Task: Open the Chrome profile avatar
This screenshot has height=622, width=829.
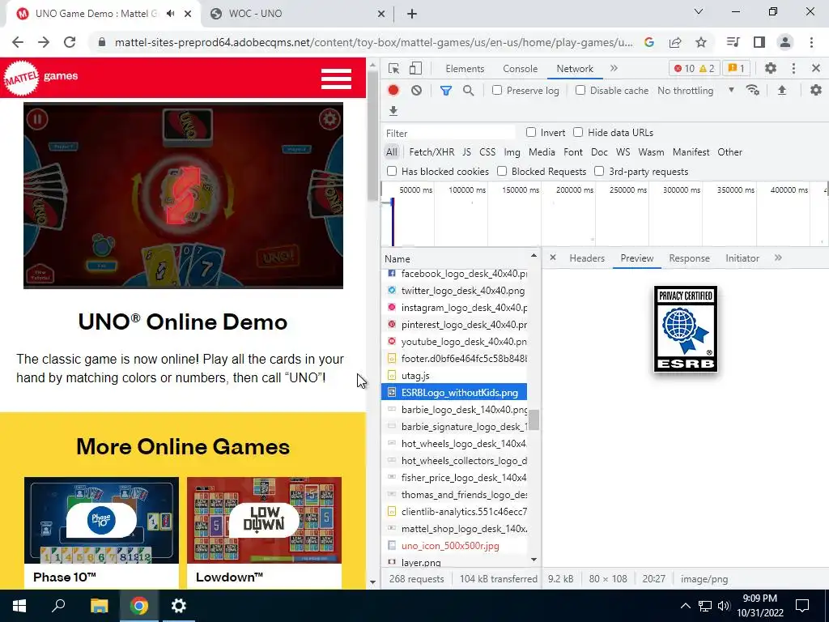Action: point(785,42)
